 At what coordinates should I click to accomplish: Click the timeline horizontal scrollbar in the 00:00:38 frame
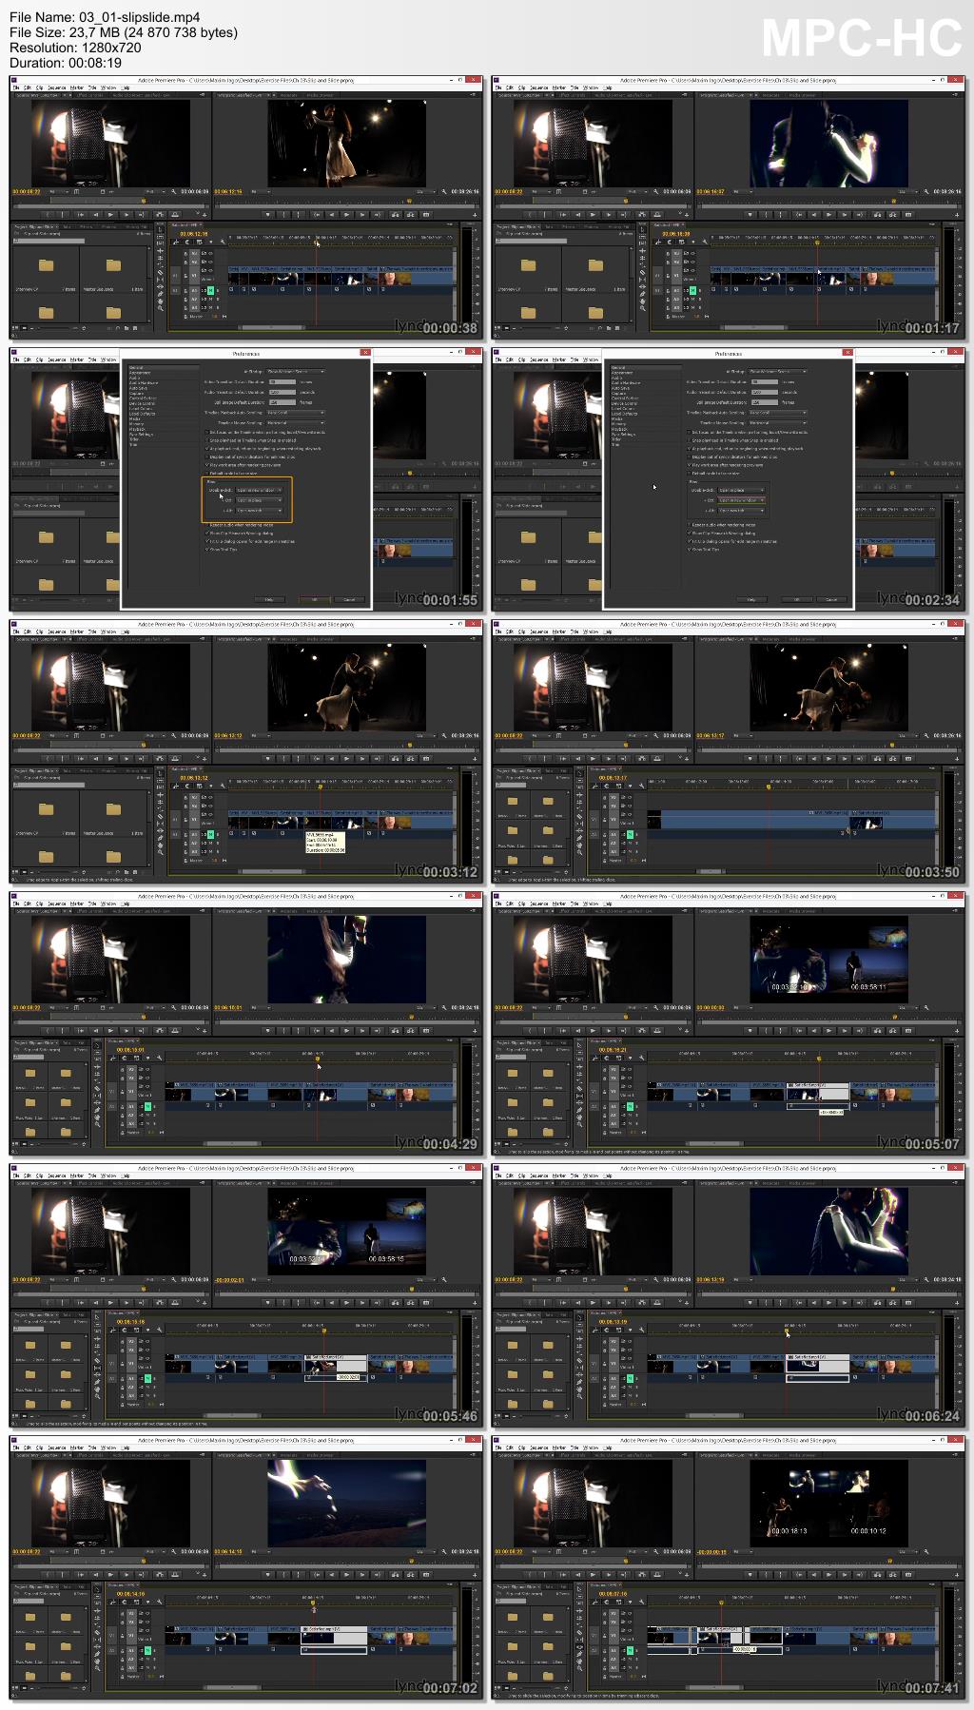pos(272,327)
